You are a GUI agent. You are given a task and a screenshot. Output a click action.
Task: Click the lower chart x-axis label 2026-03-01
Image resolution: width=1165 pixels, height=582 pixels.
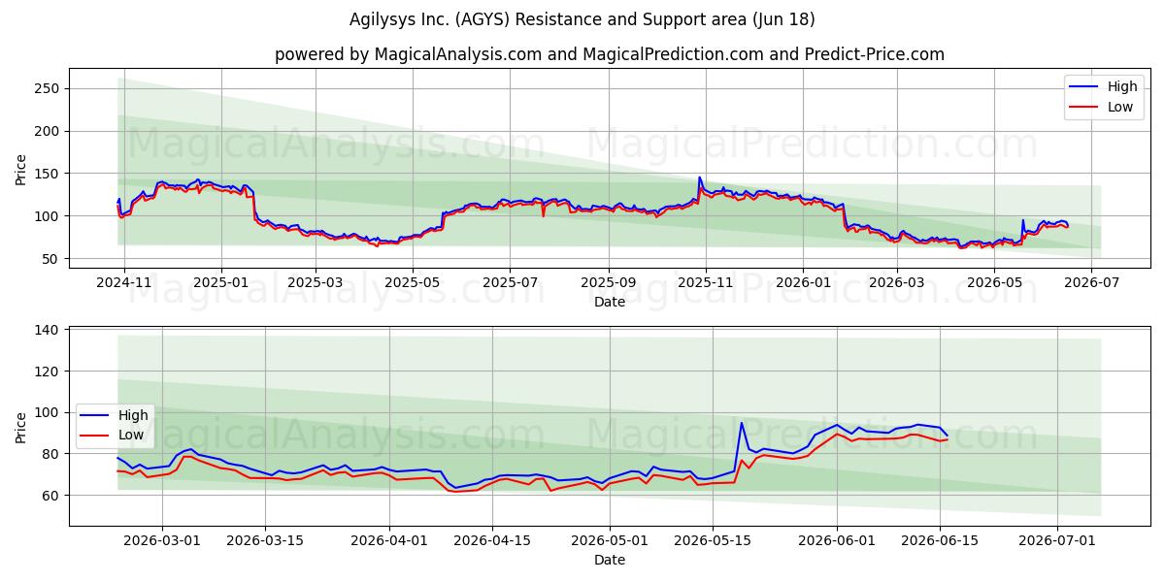[x=162, y=541]
